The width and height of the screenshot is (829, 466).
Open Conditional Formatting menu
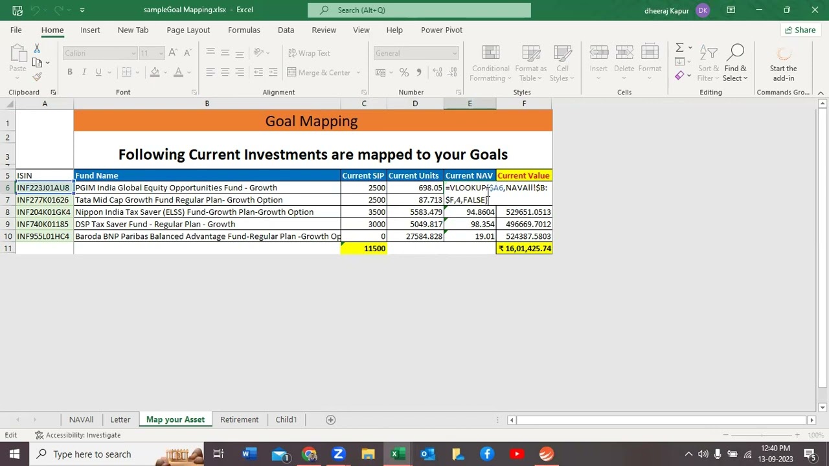(x=490, y=63)
